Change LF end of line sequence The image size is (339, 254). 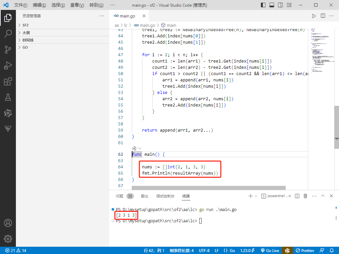pos(217,251)
